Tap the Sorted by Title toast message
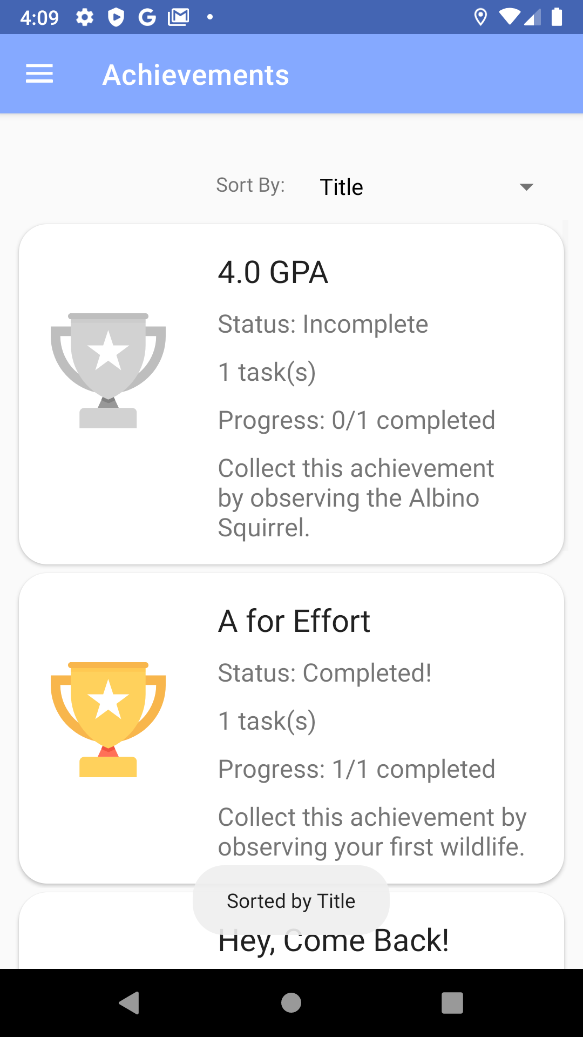Image resolution: width=583 pixels, height=1037 pixels. (291, 900)
